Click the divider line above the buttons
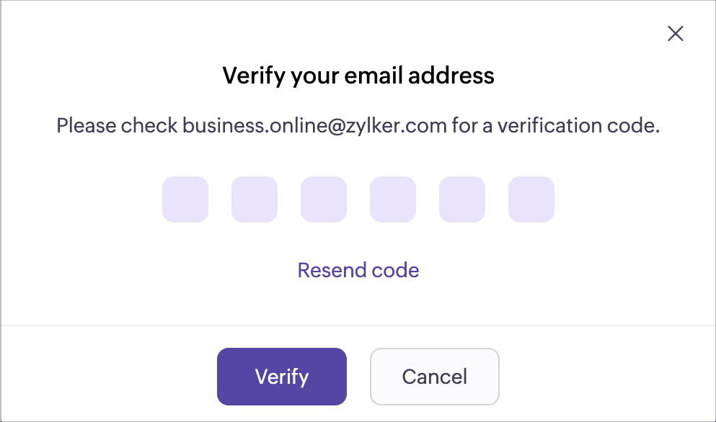 [358, 326]
